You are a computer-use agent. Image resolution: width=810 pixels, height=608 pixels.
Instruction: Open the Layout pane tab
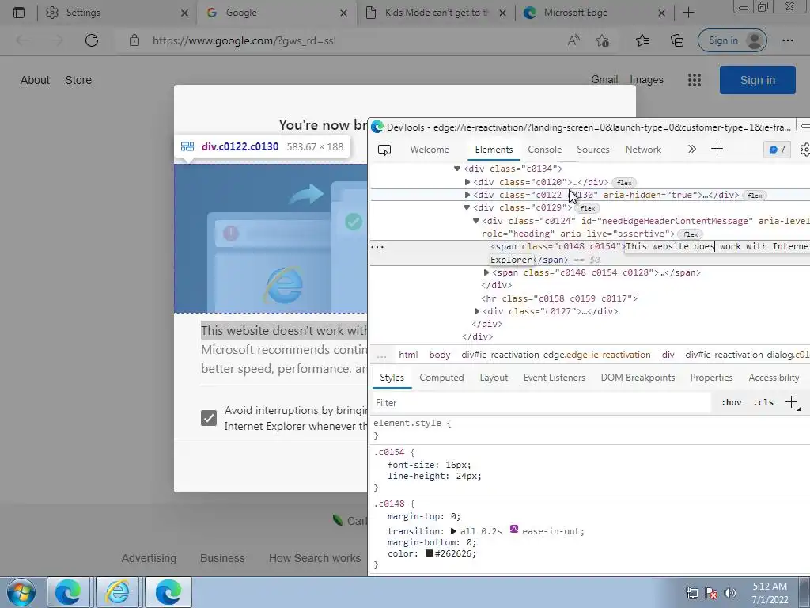tap(494, 378)
